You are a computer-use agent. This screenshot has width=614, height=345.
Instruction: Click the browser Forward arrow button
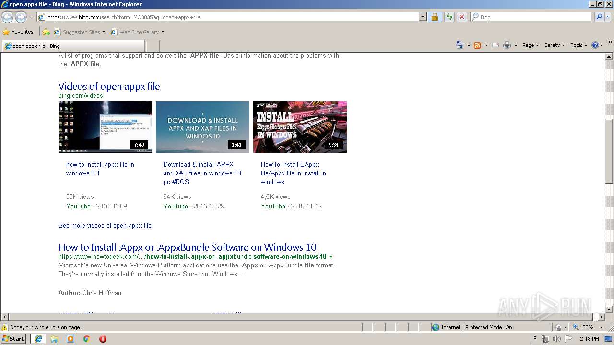(x=21, y=17)
